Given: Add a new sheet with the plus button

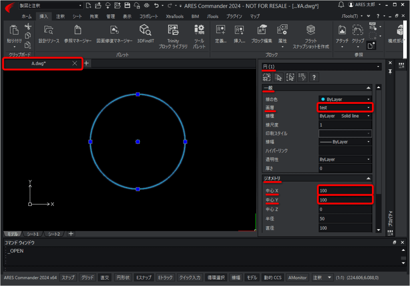Looking at the screenshot, I should pos(71,234).
